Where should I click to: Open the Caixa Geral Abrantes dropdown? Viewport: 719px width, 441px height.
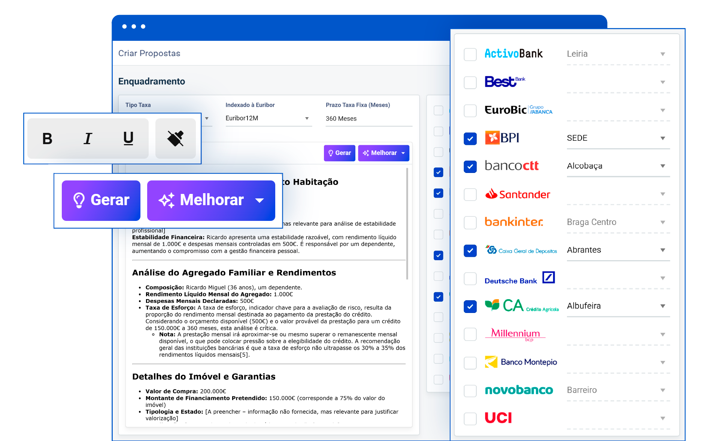(618, 250)
